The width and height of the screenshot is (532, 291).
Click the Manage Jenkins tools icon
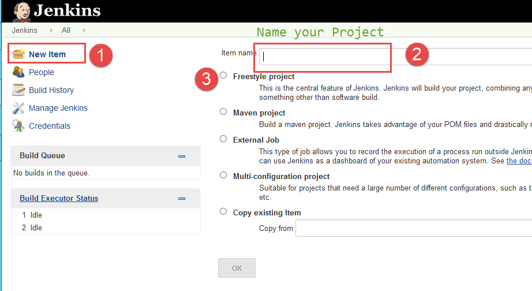(x=18, y=108)
